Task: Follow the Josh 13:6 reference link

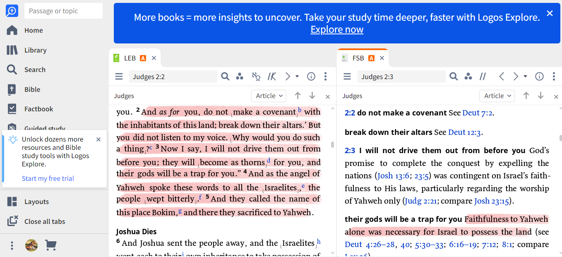Action: [393, 175]
